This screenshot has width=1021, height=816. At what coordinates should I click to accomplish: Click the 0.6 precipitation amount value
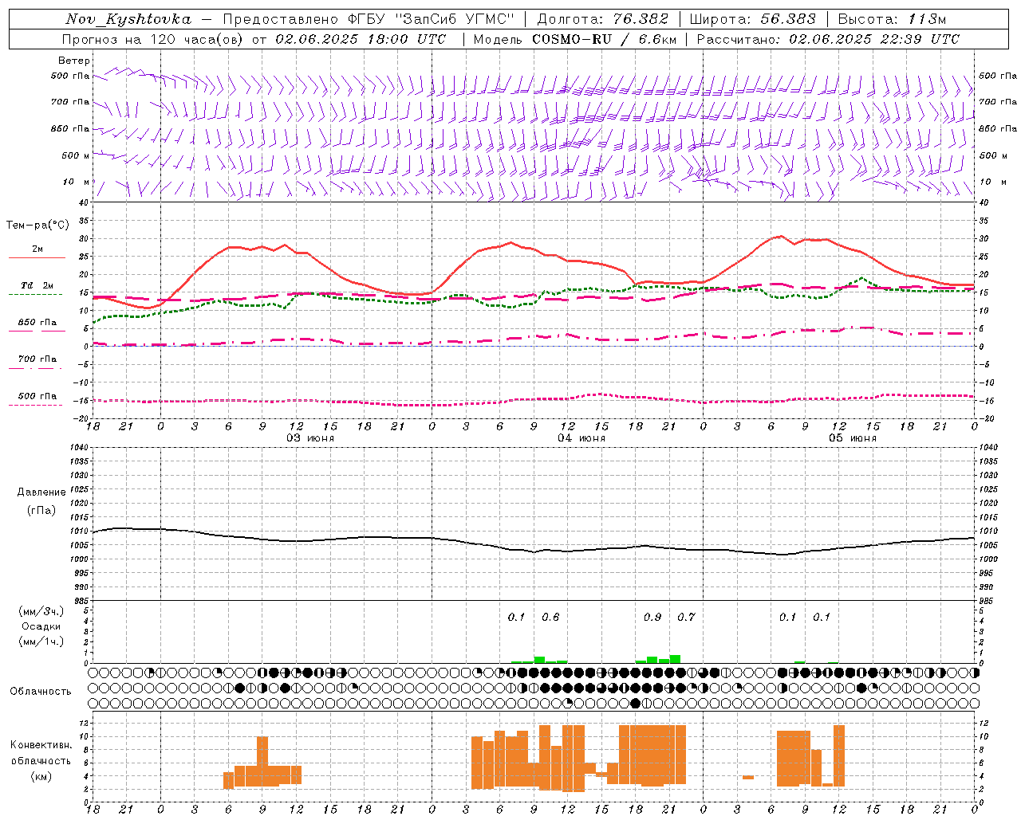tap(550, 617)
